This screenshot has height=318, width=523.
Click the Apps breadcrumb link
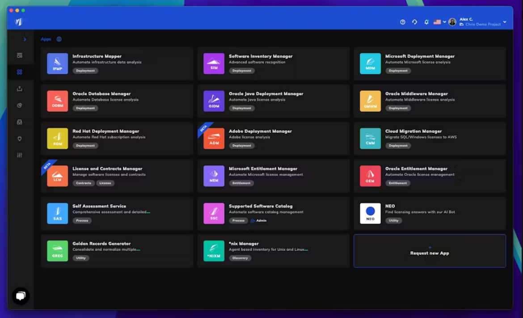click(x=46, y=39)
